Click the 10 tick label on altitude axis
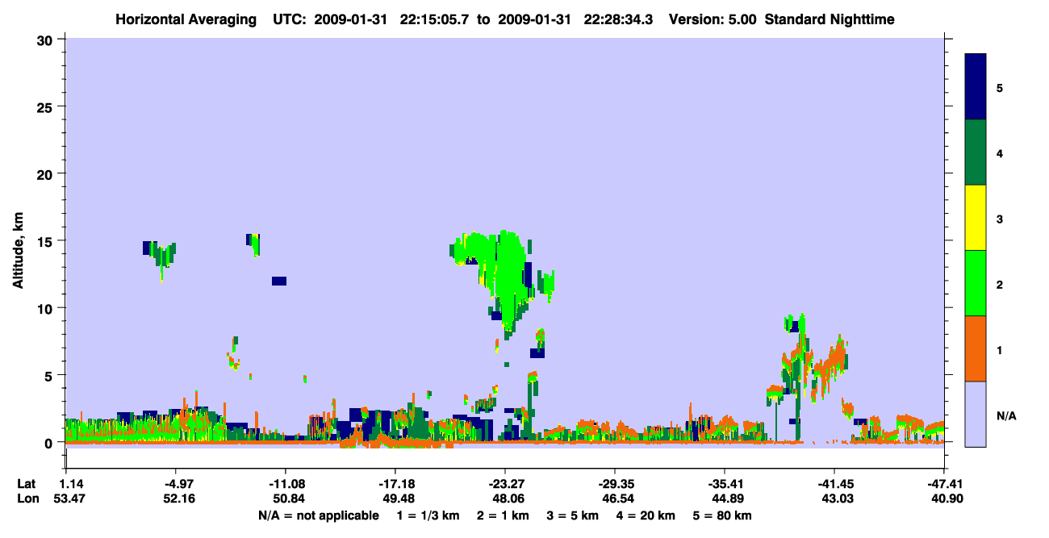 46,308
